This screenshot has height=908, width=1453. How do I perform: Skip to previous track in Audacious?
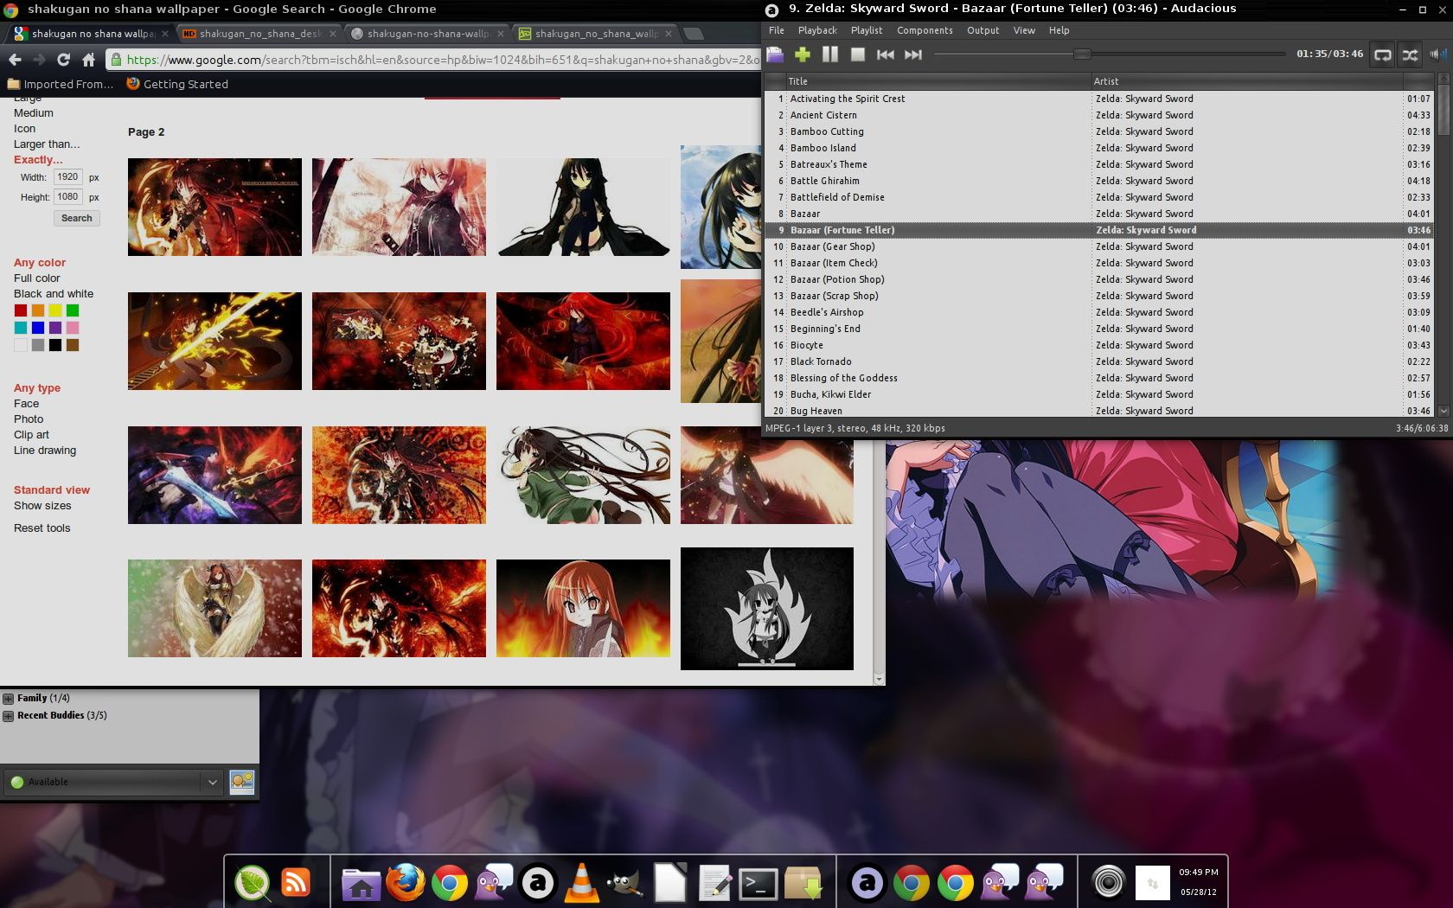[x=885, y=54]
